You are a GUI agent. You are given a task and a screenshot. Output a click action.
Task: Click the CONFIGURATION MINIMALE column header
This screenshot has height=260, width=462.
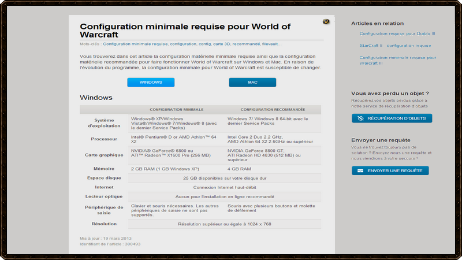pyautogui.click(x=177, y=110)
